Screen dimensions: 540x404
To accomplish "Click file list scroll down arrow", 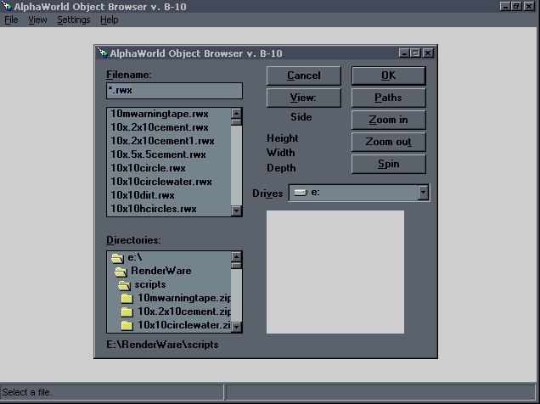I will (x=236, y=210).
